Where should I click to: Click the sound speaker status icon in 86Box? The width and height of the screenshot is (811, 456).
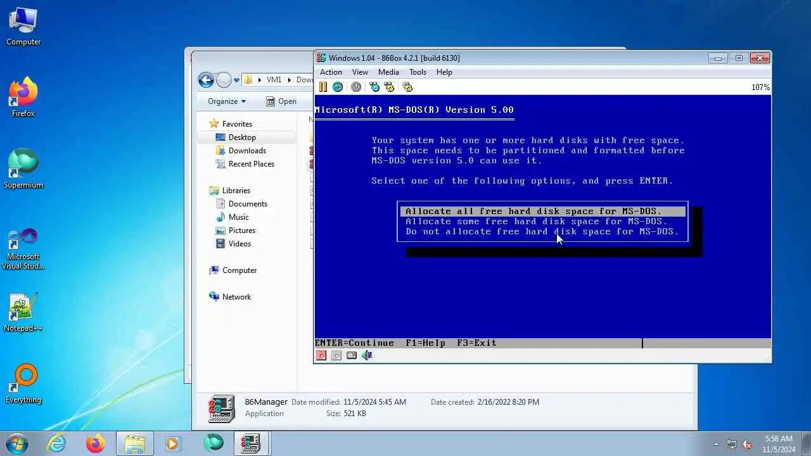click(x=367, y=355)
